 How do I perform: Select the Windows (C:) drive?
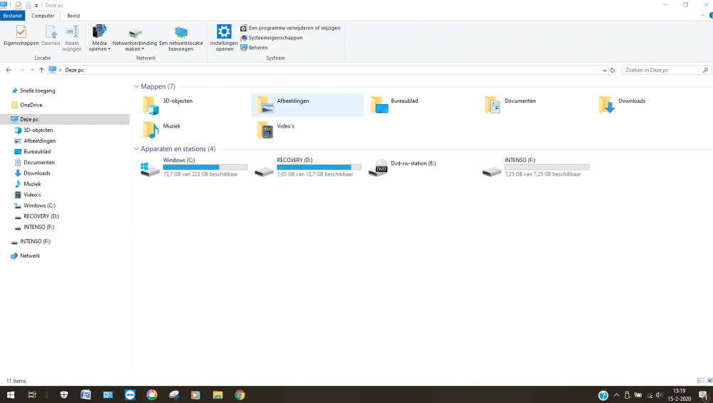pyautogui.click(x=194, y=168)
